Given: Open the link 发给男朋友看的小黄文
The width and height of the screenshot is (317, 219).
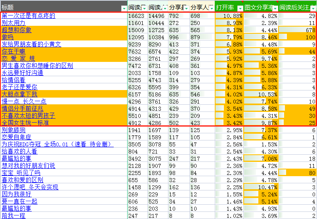Looking at the screenshot, I should pos(31,44).
